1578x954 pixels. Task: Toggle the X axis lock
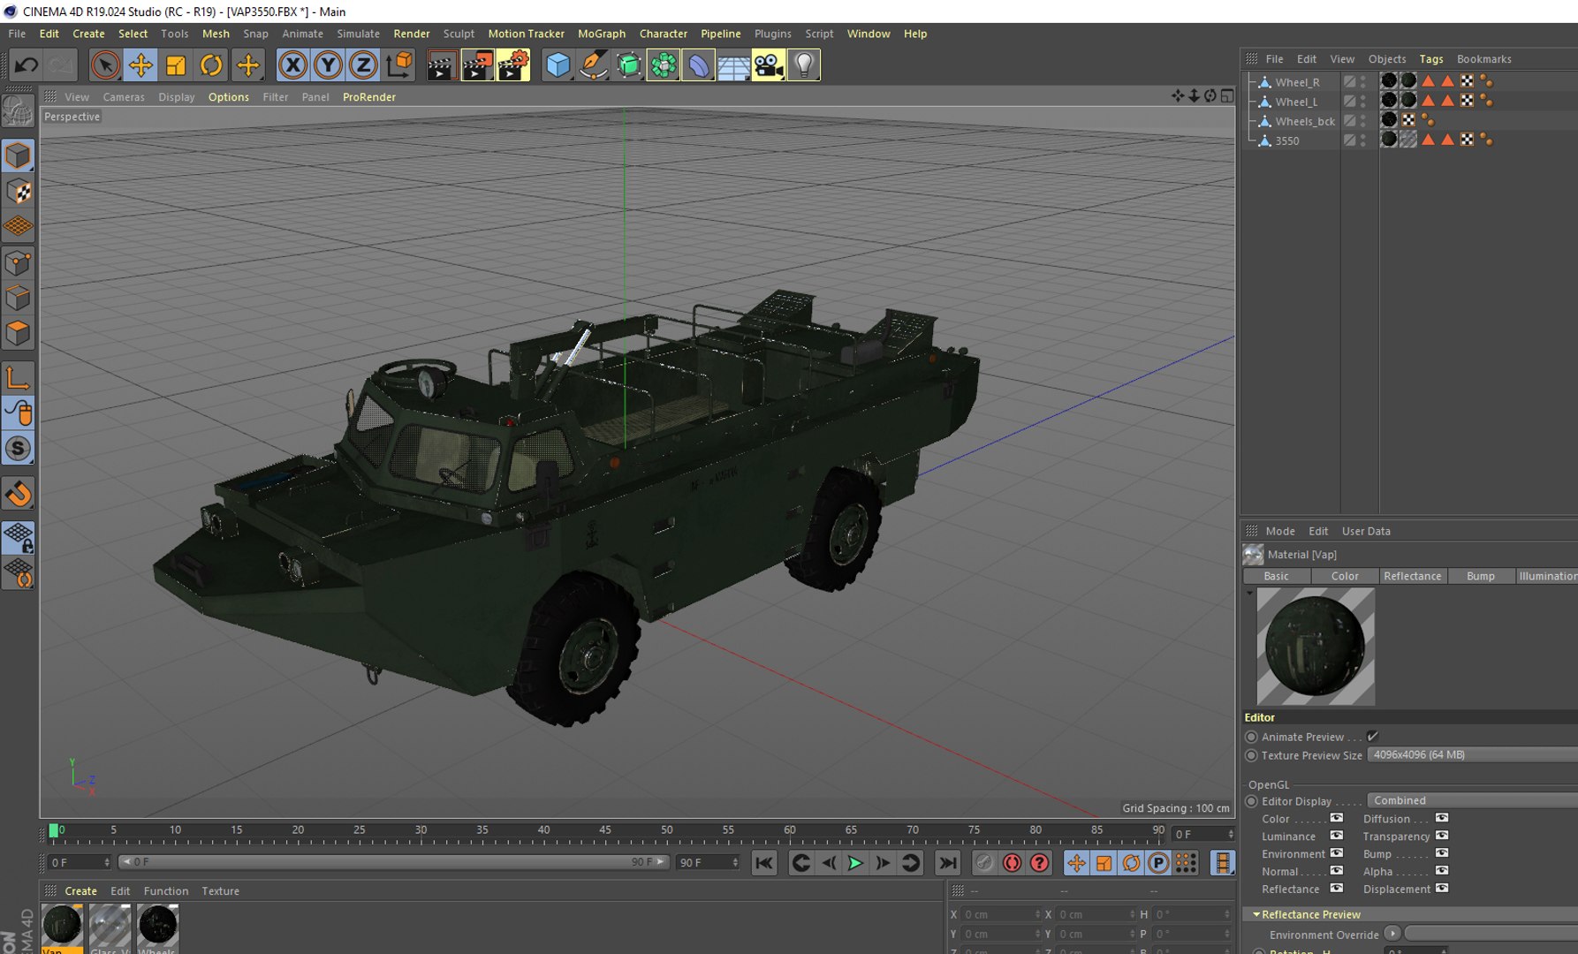[x=293, y=64]
